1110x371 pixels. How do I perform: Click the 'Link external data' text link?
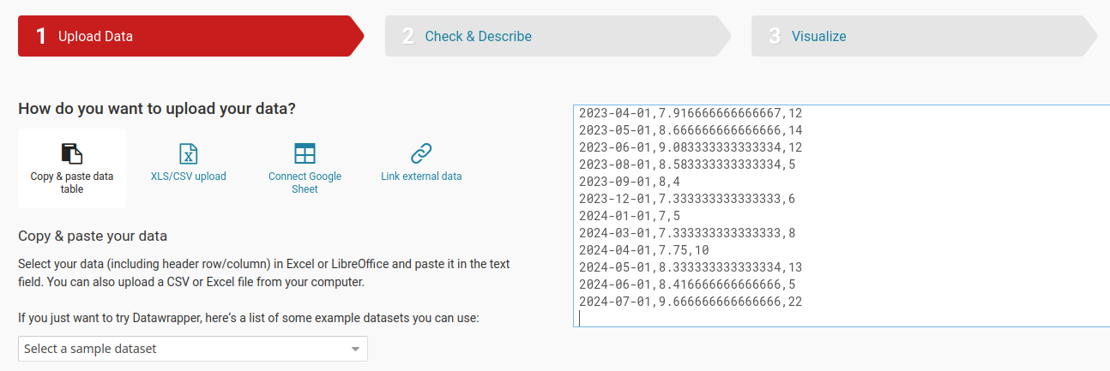pos(421,177)
